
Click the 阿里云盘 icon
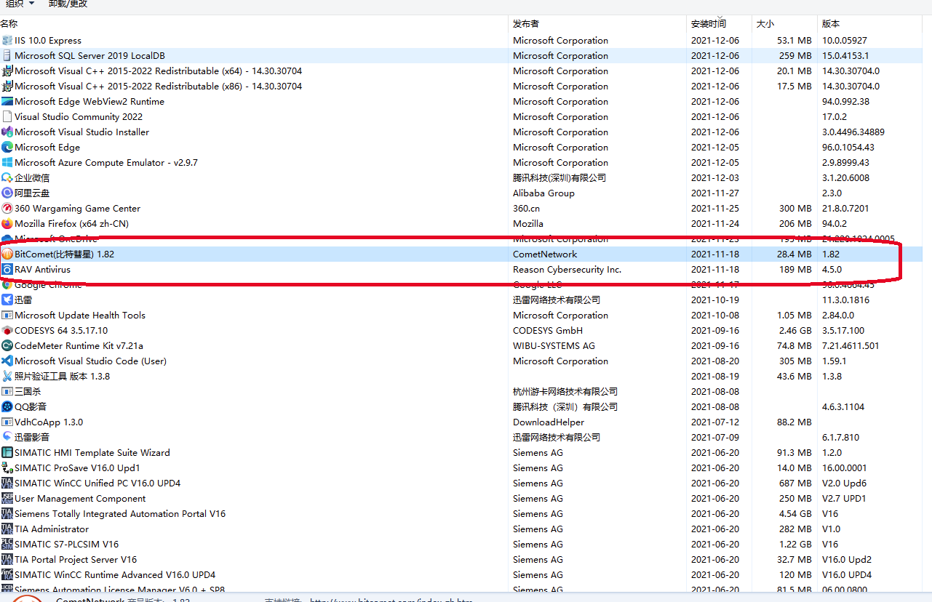(x=7, y=193)
